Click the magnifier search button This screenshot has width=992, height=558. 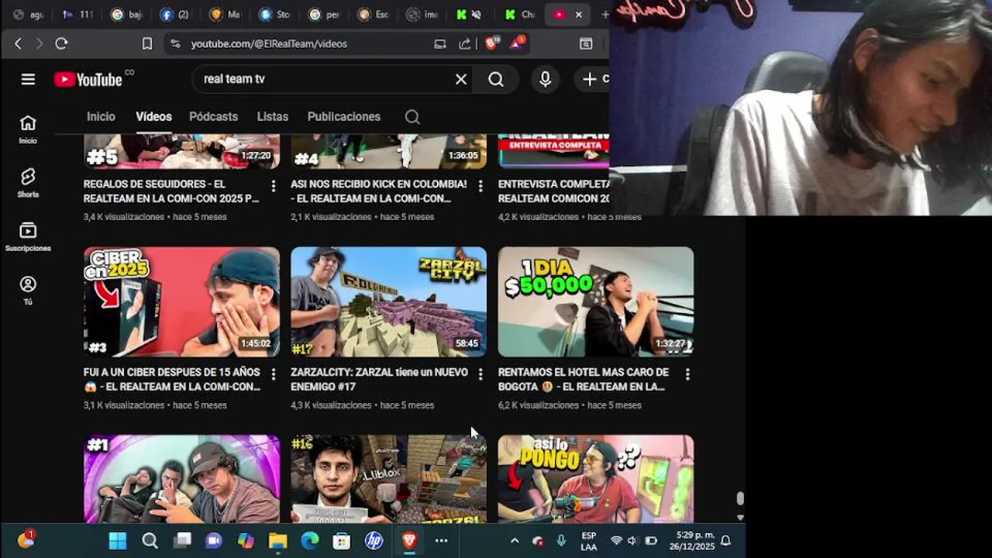496,79
